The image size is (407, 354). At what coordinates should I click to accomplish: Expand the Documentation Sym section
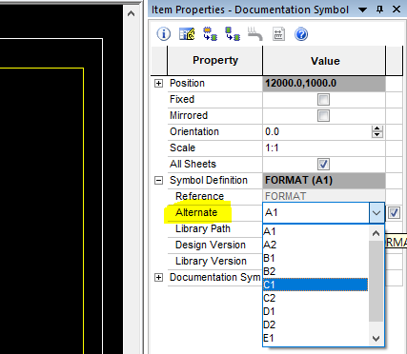158,278
